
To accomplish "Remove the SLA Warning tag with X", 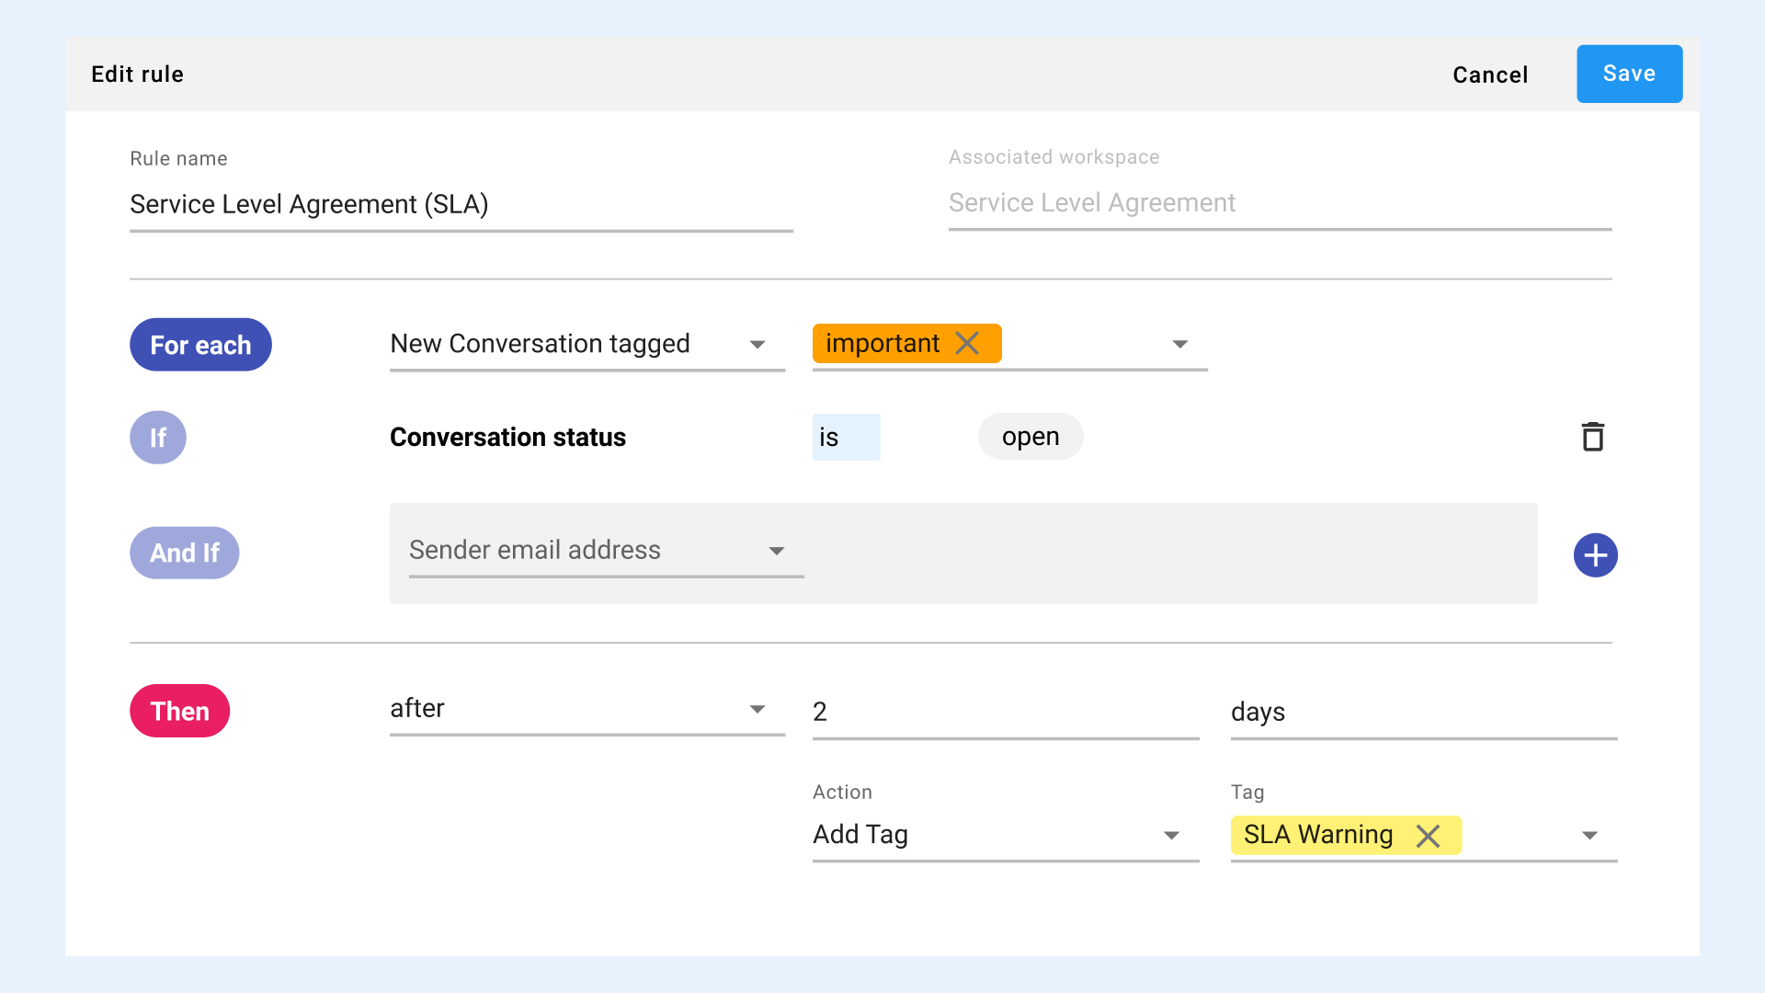I will point(1428,836).
